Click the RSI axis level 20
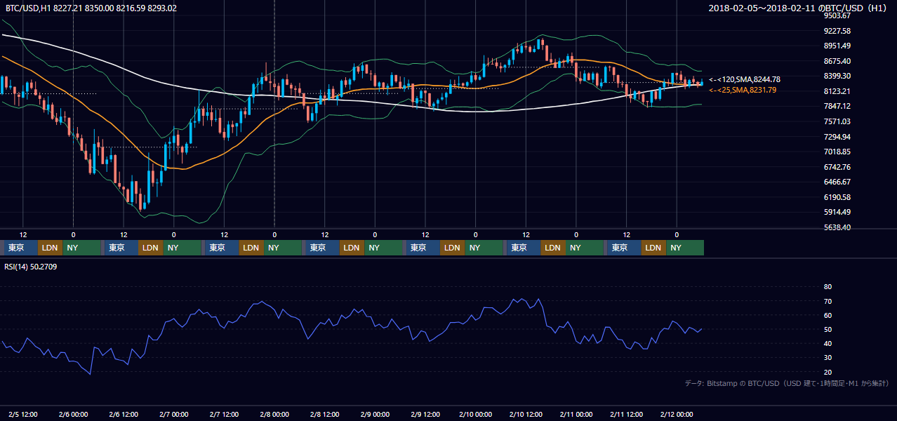 pyautogui.click(x=828, y=372)
